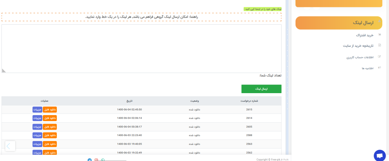Click دانلود شده status of request 2615
Screen dimensions: 389x161
[194, 109]
